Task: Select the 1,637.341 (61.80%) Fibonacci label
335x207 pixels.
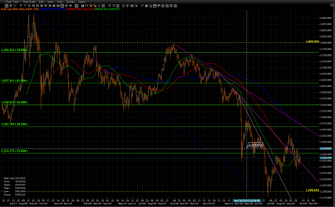Action: pos(14,80)
